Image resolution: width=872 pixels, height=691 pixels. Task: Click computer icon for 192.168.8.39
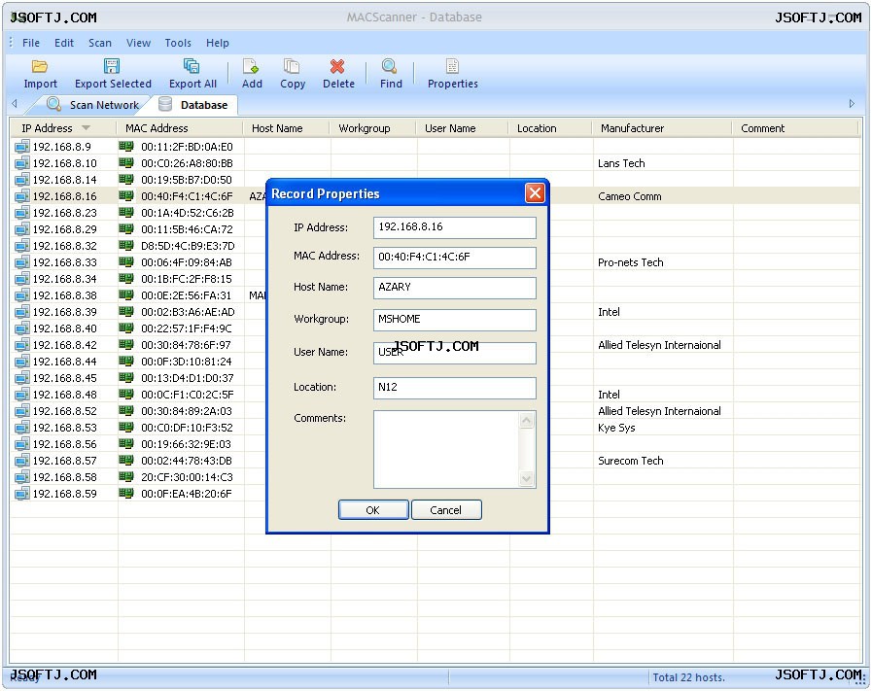point(22,312)
